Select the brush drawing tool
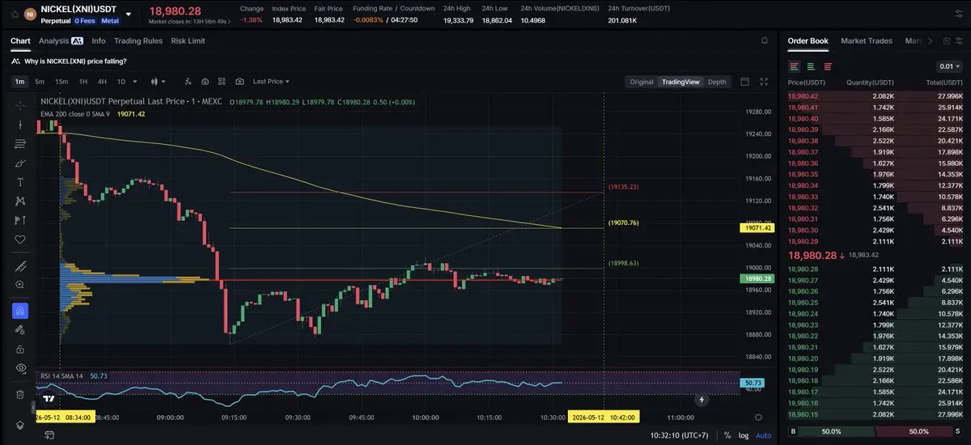 tap(20, 163)
